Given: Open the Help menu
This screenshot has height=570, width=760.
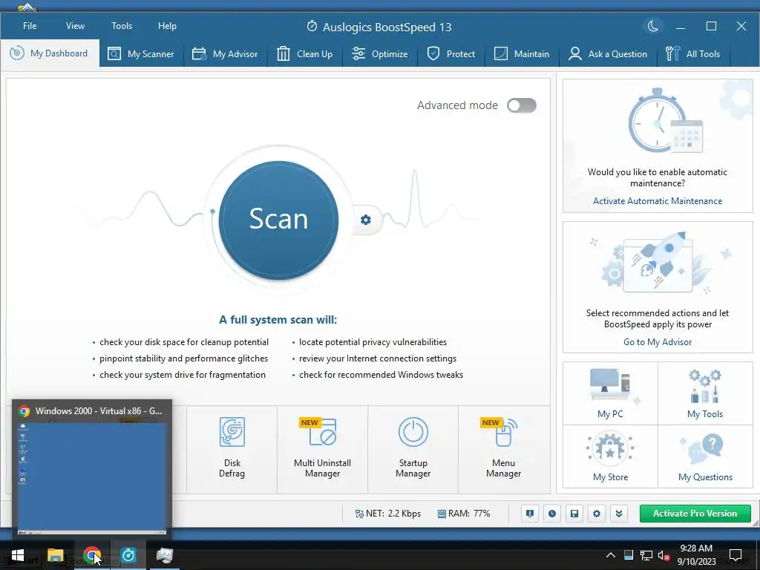Looking at the screenshot, I should [167, 26].
